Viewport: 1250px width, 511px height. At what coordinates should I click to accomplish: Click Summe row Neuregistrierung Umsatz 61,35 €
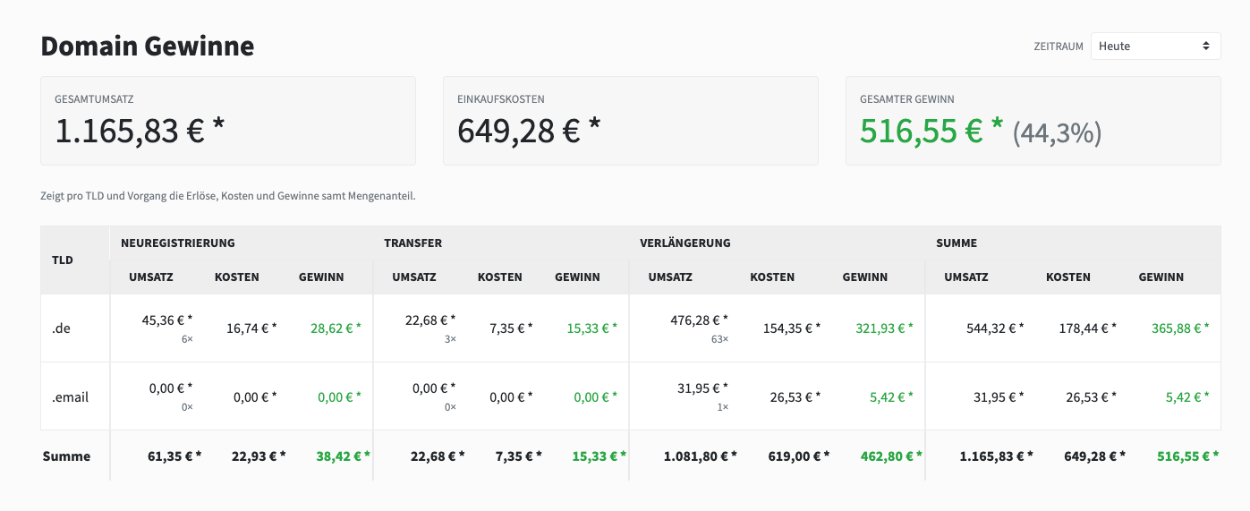click(x=174, y=456)
